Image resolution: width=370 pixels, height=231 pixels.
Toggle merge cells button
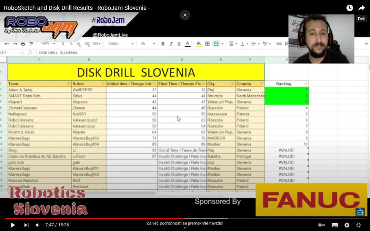point(216,44)
